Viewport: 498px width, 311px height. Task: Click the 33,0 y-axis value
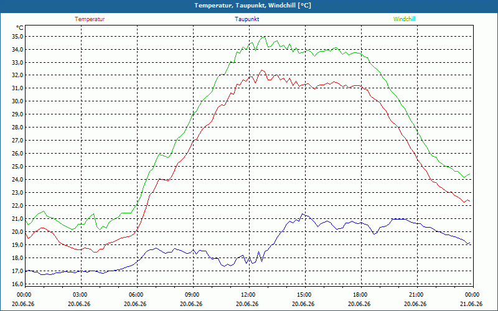click(17, 63)
